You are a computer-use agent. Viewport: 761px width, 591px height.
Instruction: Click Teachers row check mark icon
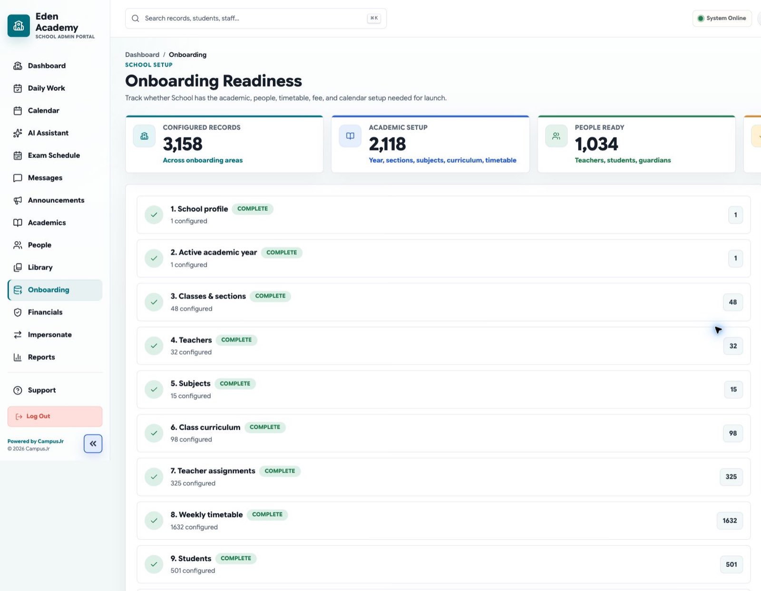[154, 346]
